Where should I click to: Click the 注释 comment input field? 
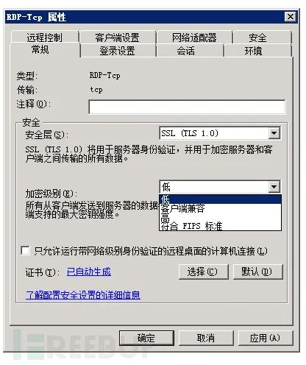[x=187, y=107]
